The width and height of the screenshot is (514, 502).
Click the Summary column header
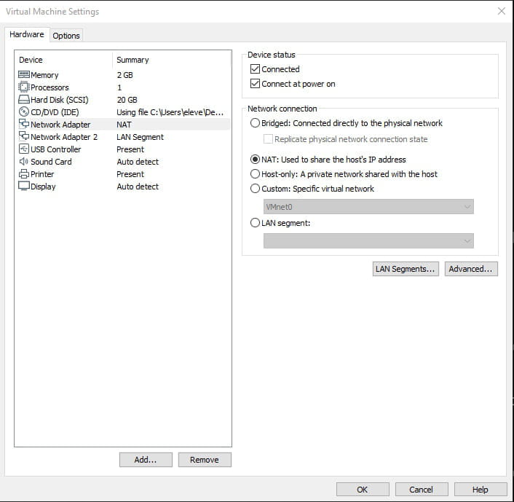(x=133, y=60)
